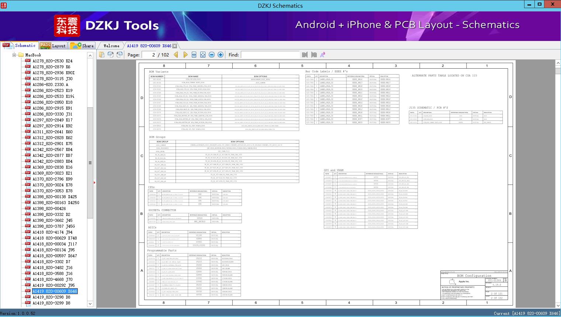Click PDF icon beside A1398_820-3662 J45

tap(28, 220)
